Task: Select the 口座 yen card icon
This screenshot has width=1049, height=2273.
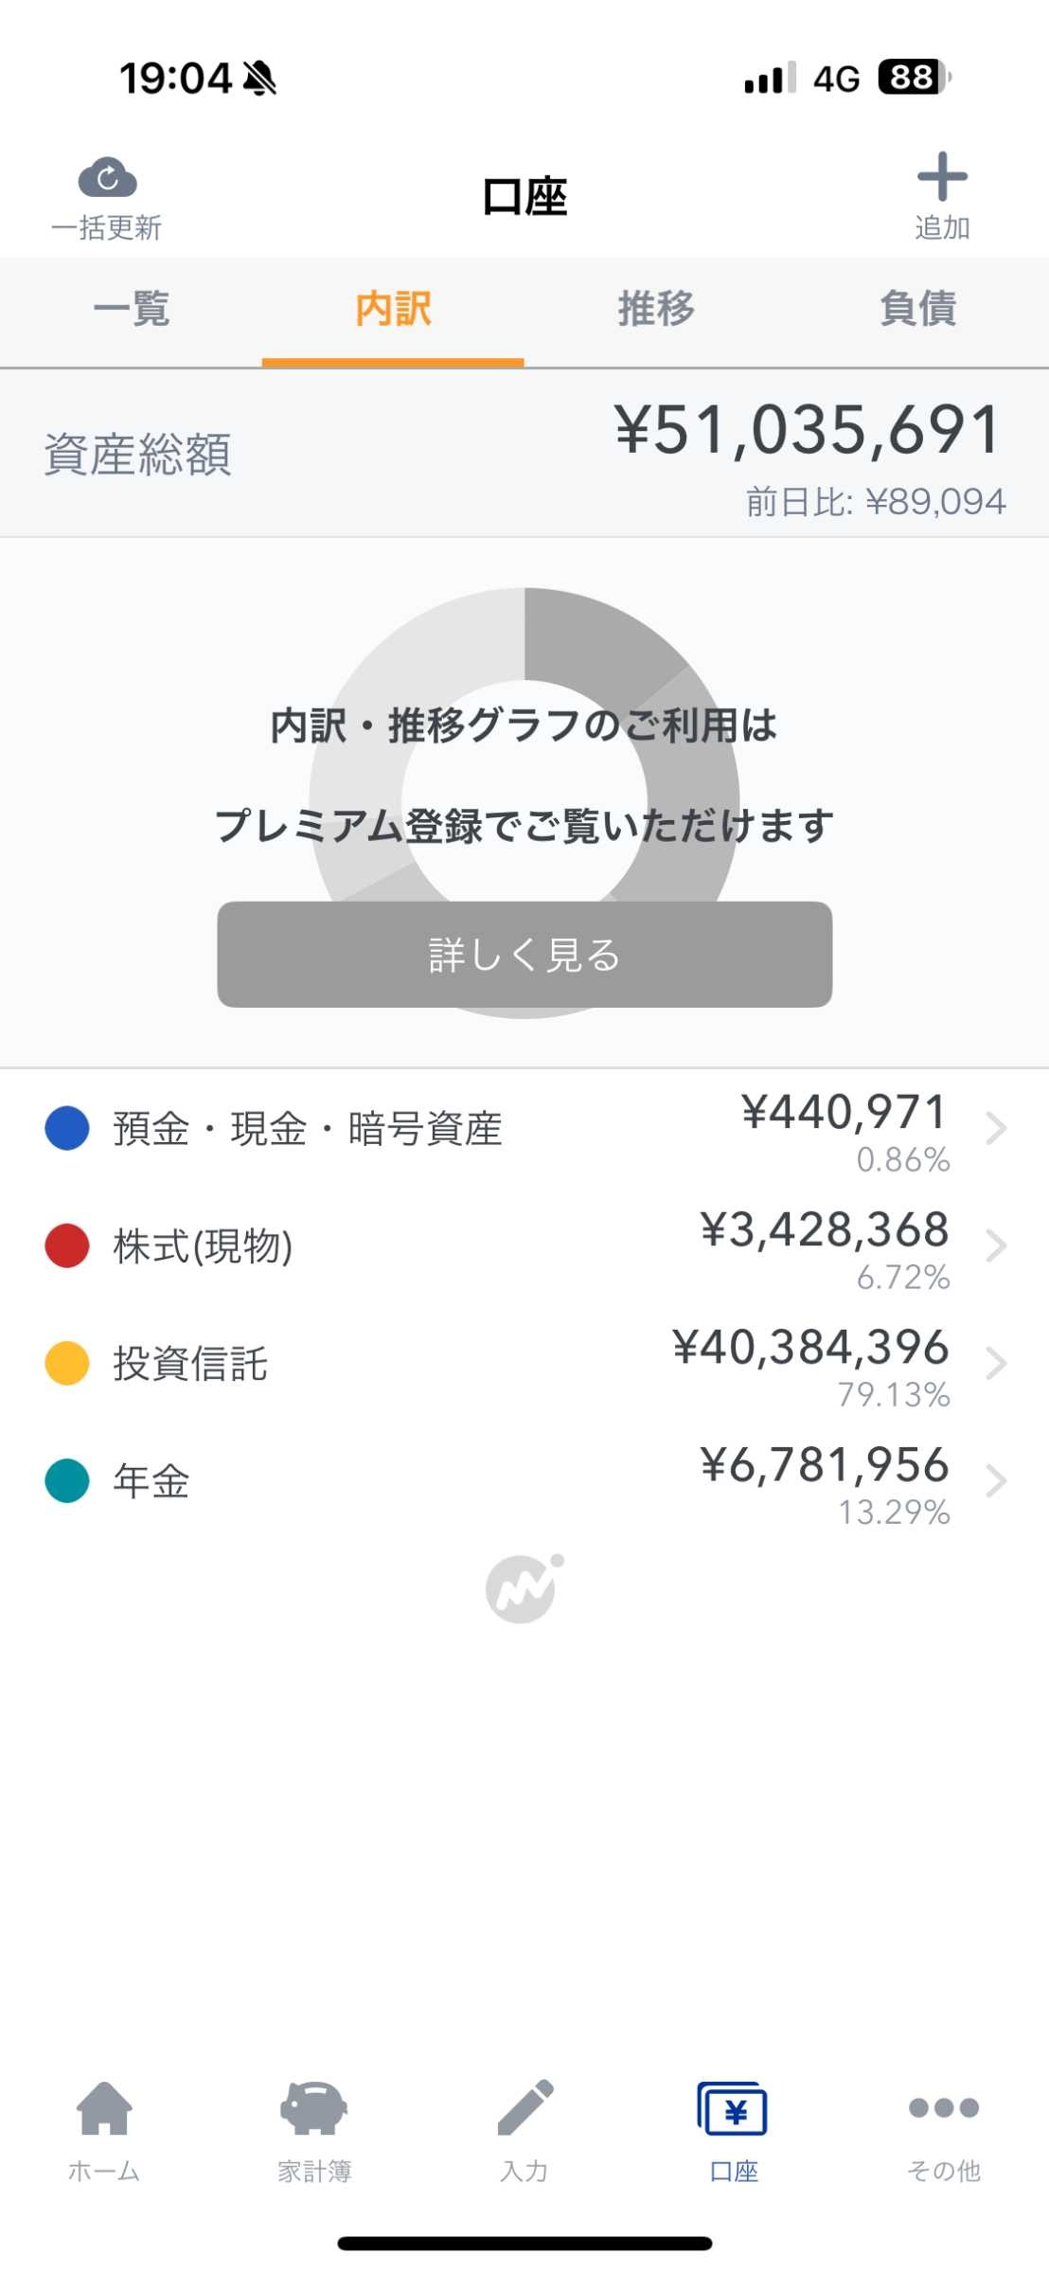Action: 733,2109
